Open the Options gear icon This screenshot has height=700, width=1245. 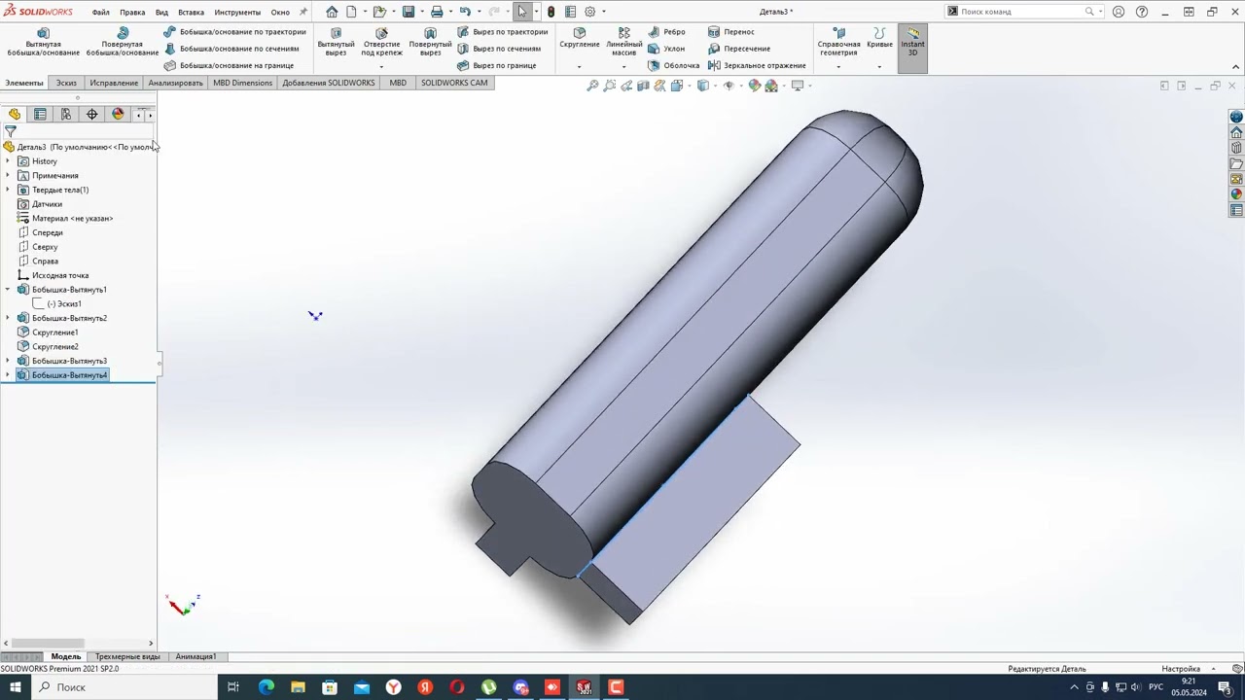point(589,12)
